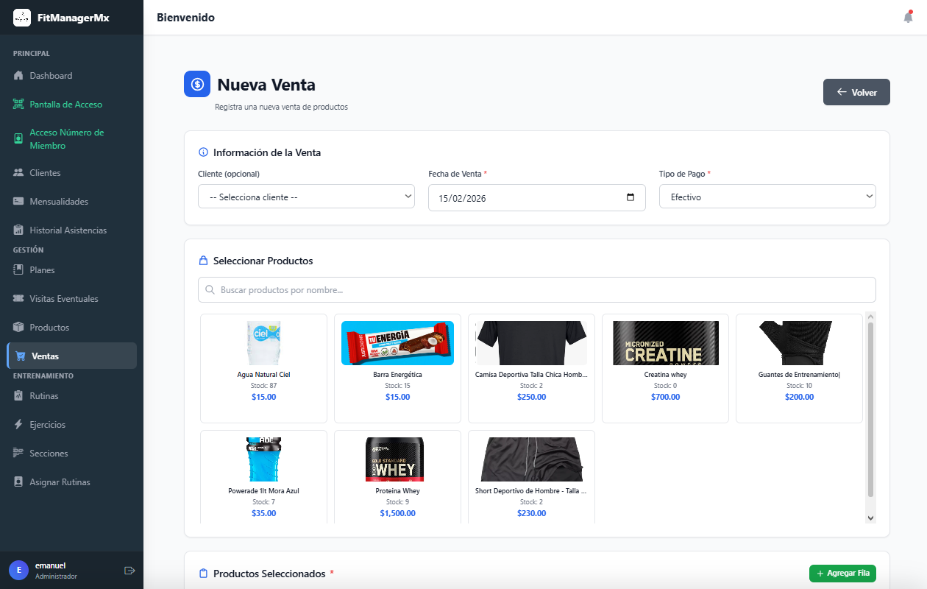Open the Tipo de Pago dropdown
The image size is (927, 589).
767,196
